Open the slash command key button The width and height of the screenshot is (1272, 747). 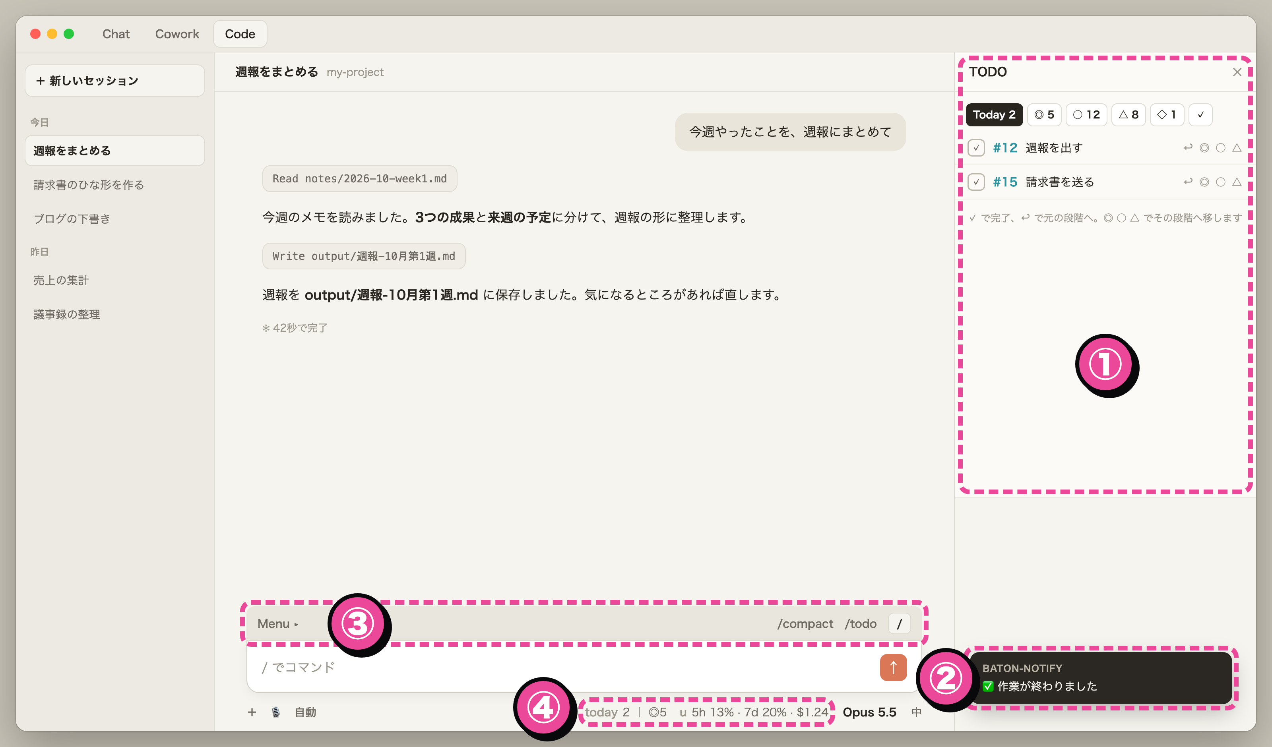click(x=899, y=624)
